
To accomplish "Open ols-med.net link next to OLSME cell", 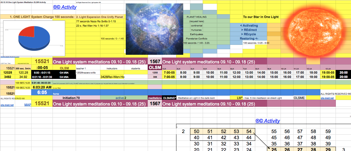I will pyautogui.click(x=327, y=98).
